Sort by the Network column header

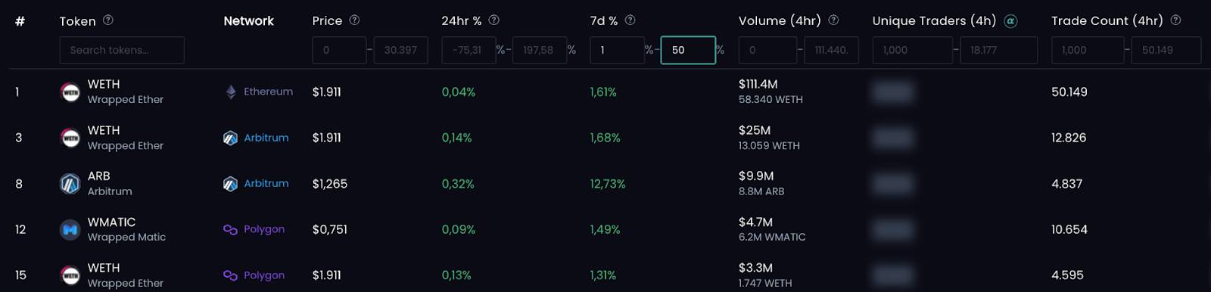(x=249, y=21)
